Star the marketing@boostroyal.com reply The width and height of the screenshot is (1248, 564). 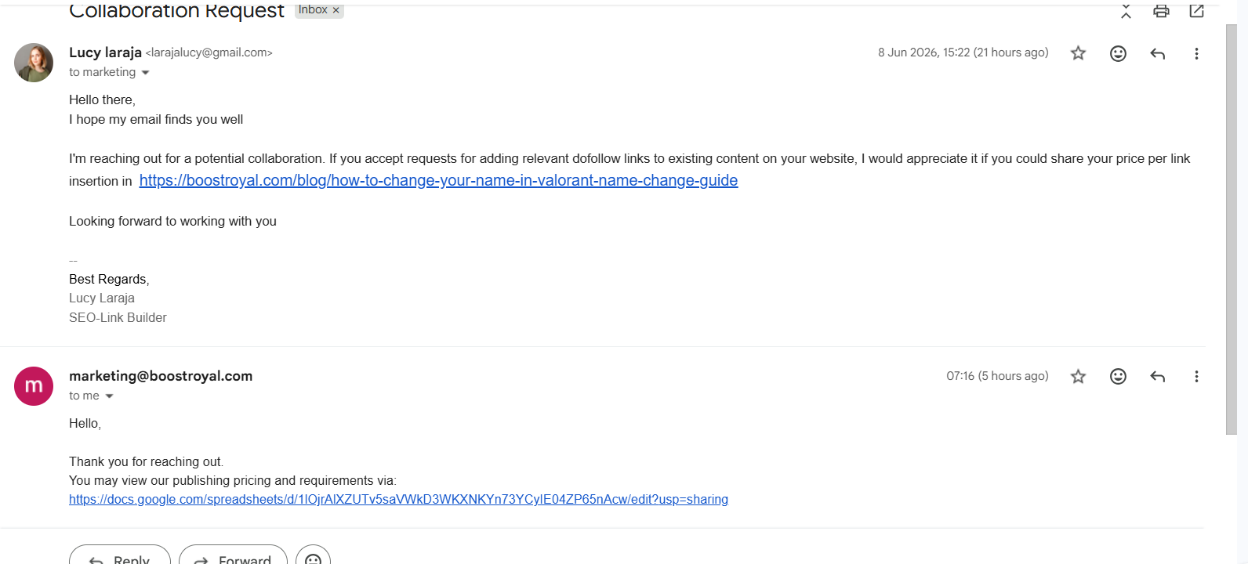[1079, 377]
